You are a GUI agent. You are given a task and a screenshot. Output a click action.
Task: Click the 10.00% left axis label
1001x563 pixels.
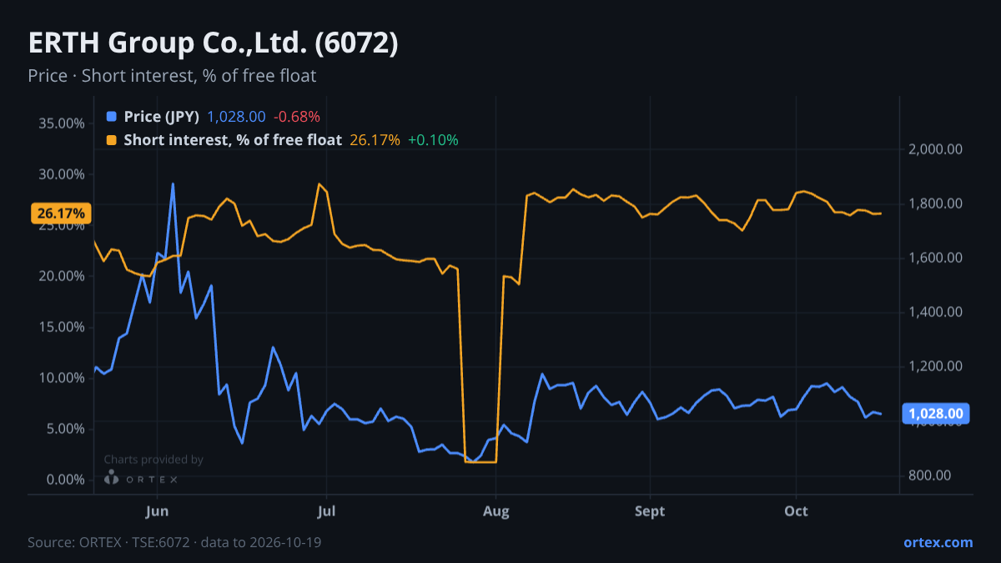coord(62,378)
